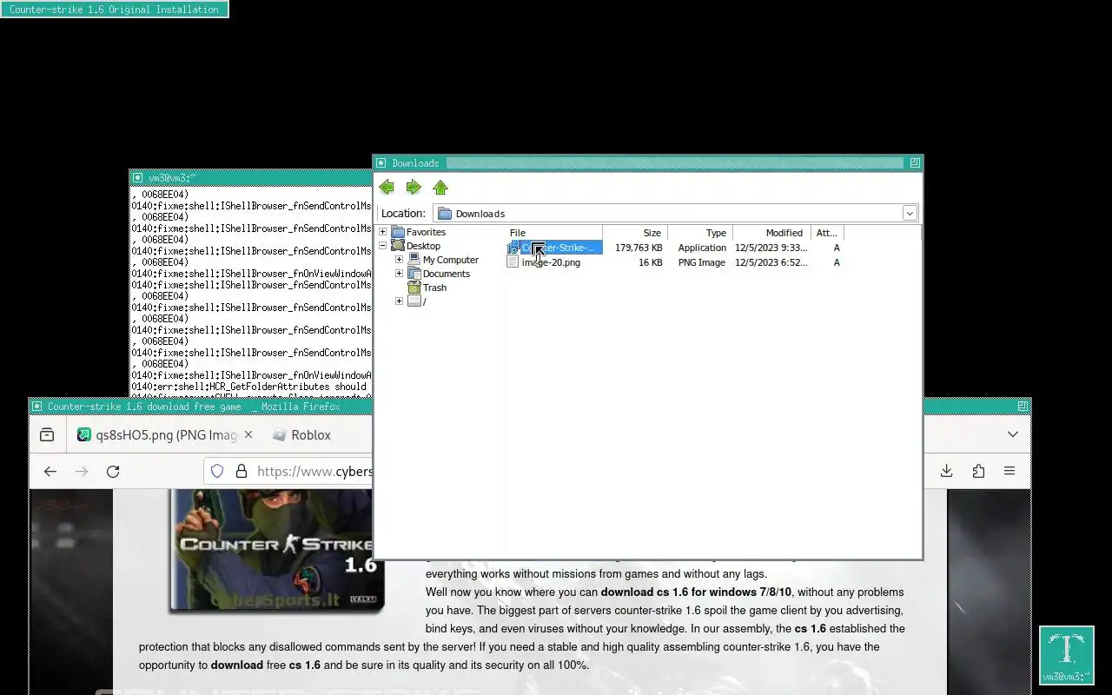Select Favorites in the folder tree
Screen dimensions: 1112x695
point(426,232)
